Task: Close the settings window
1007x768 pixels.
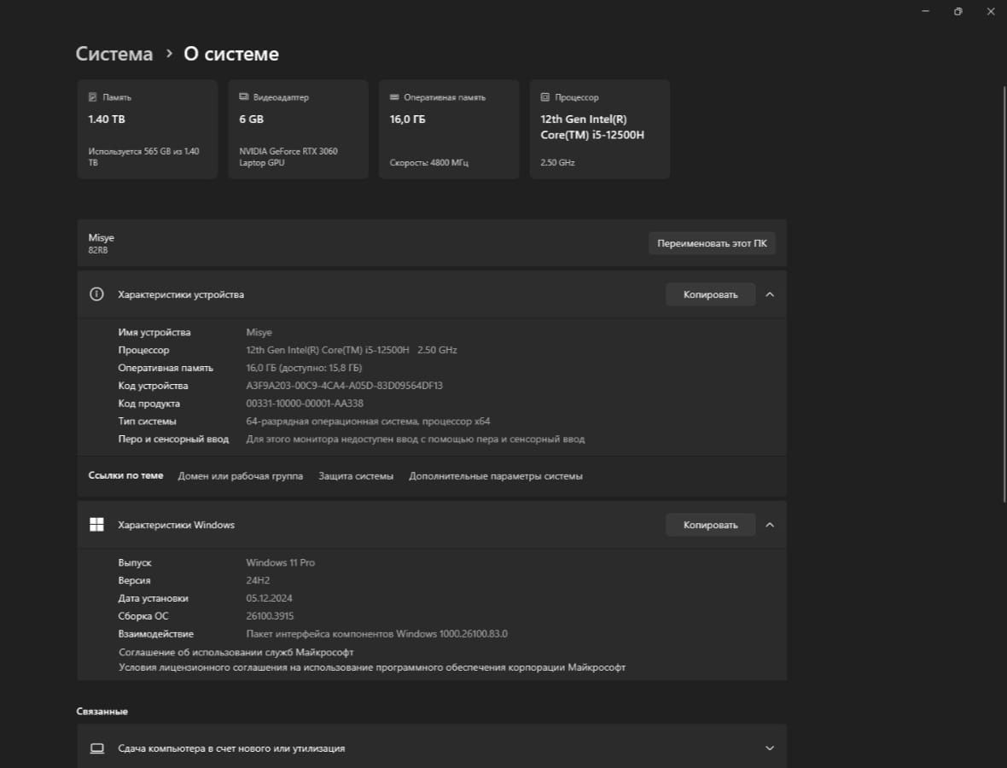Action: (990, 11)
